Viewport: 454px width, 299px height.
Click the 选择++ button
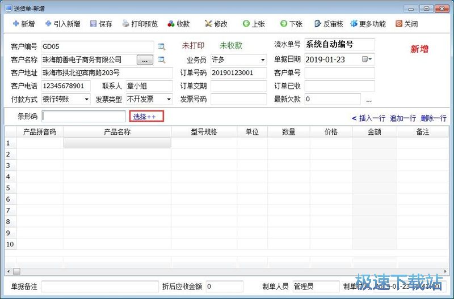146,117
